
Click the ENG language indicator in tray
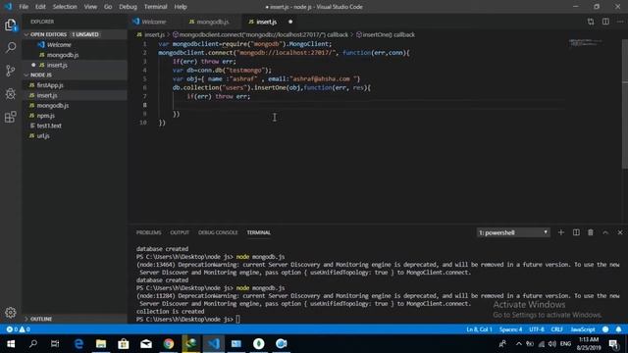(565, 344)
